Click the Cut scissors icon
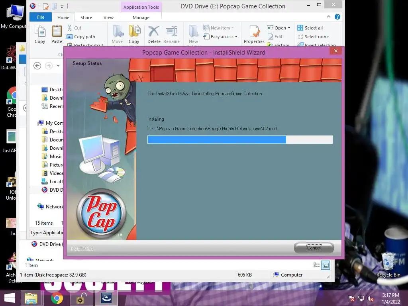The height and width of the screenshot is (306, 408). click(70, 27)
